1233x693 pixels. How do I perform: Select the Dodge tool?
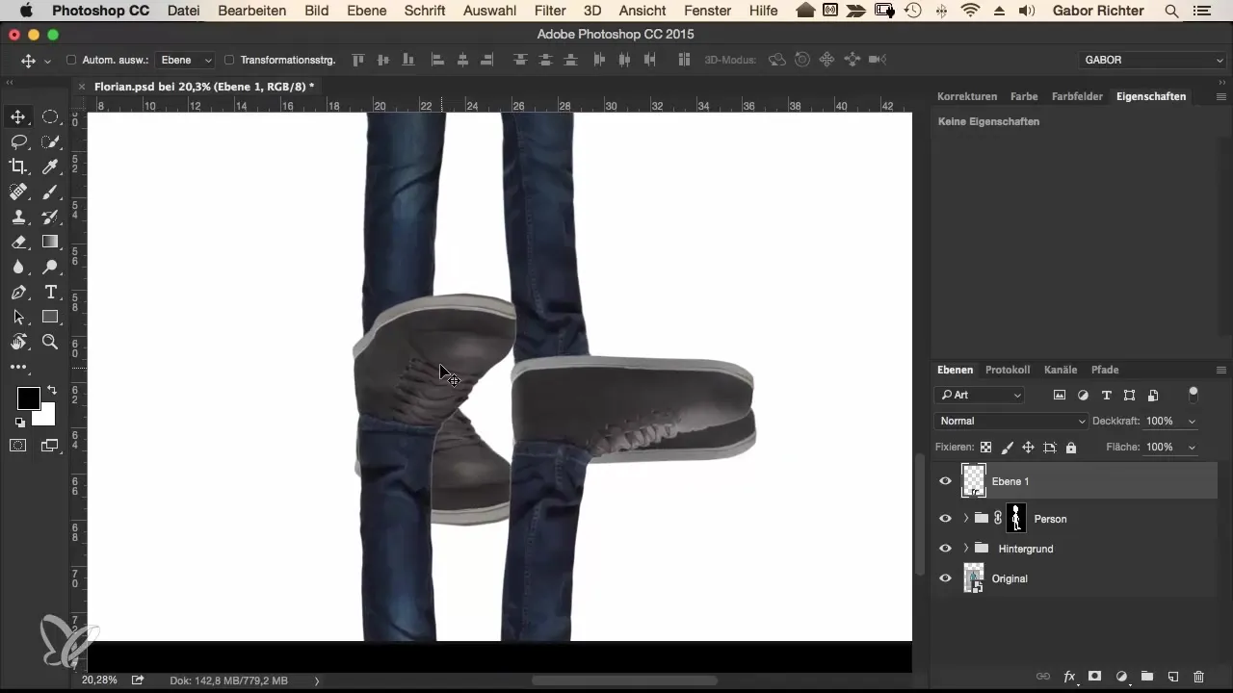[x=50, y=268]
